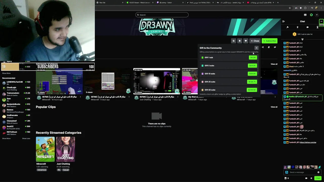This screenshot has height=182, width=324.
Task: Open the user avatar menu on Kick
Action: pos(317,15)
